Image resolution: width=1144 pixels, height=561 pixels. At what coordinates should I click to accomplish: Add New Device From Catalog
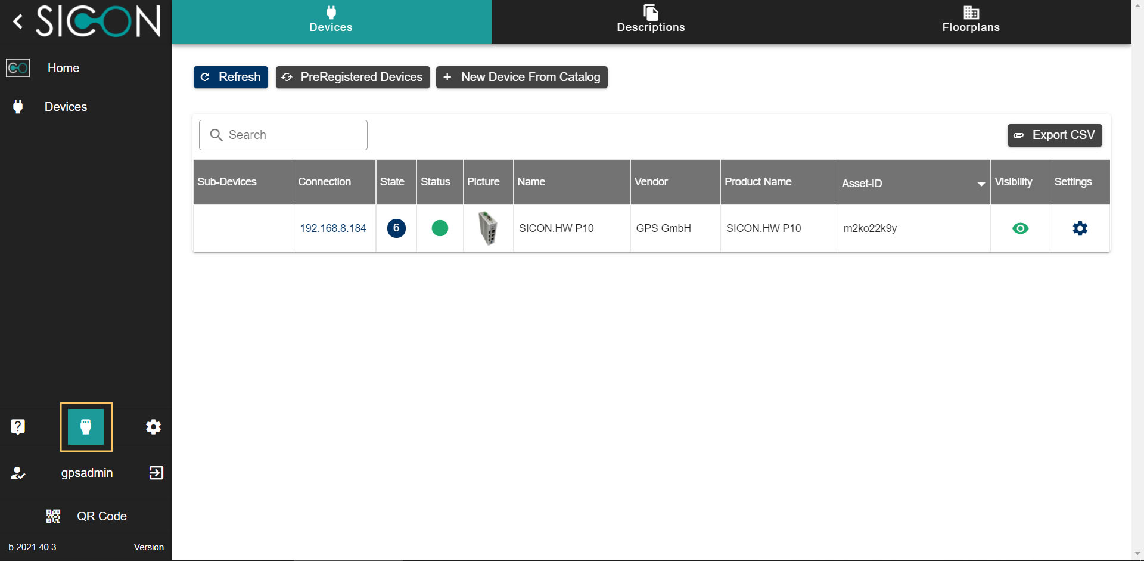pos(521,77)
